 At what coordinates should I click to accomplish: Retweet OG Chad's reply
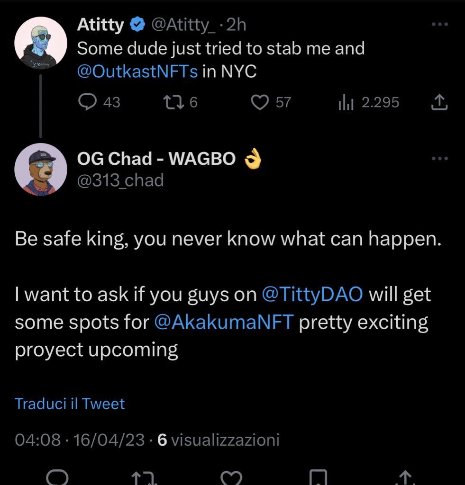(143, 477)
